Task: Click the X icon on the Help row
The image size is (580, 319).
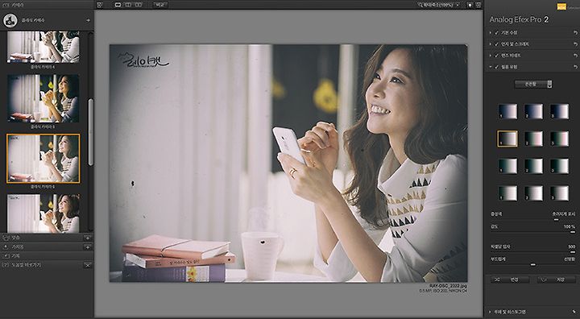Action: (88, 265)
